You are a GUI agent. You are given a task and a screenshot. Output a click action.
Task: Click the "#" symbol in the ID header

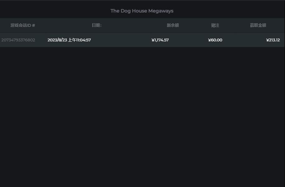tap(33, 25)
